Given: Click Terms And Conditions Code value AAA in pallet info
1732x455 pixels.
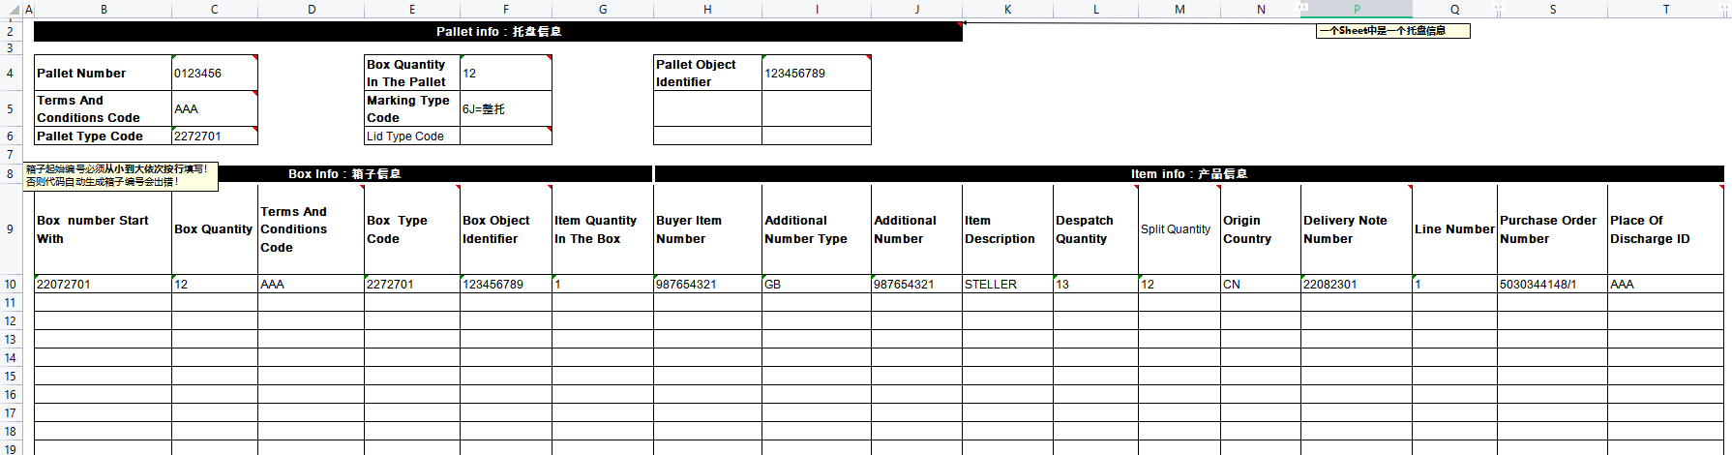Looking at the screenshot, I should point(214,109).
